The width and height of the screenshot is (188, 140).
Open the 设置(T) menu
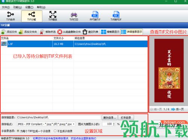[29, 7]
